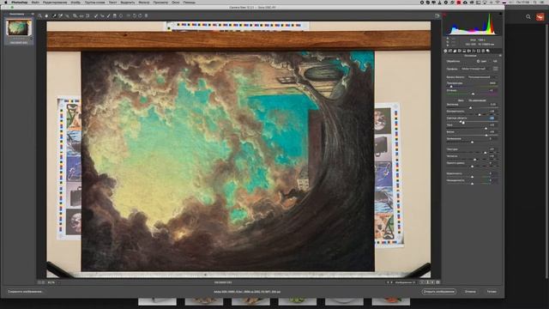Select the Radial Filter tool
This screenshot has height=309, width=549.
click(121, 15)
